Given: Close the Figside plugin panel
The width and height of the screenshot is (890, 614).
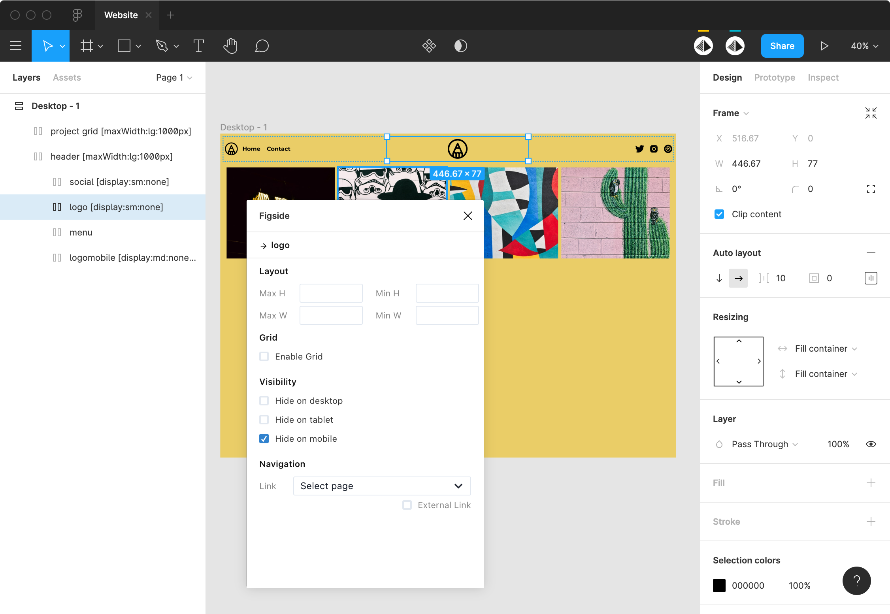Looking at the screenshot, I should click(x=468, y=216).
